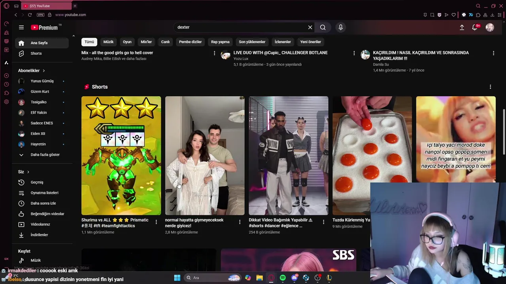
Task: Open Spotify from the Windows taskbar
Action: click(x=283, y=278)
